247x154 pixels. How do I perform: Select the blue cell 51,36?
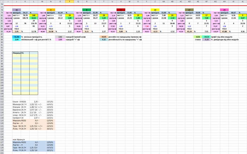point(17,37)
